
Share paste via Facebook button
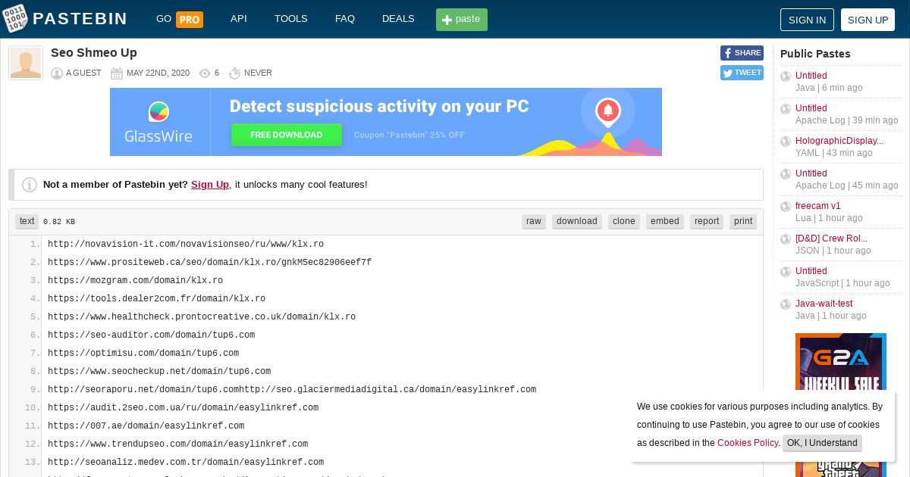[742, 53]
